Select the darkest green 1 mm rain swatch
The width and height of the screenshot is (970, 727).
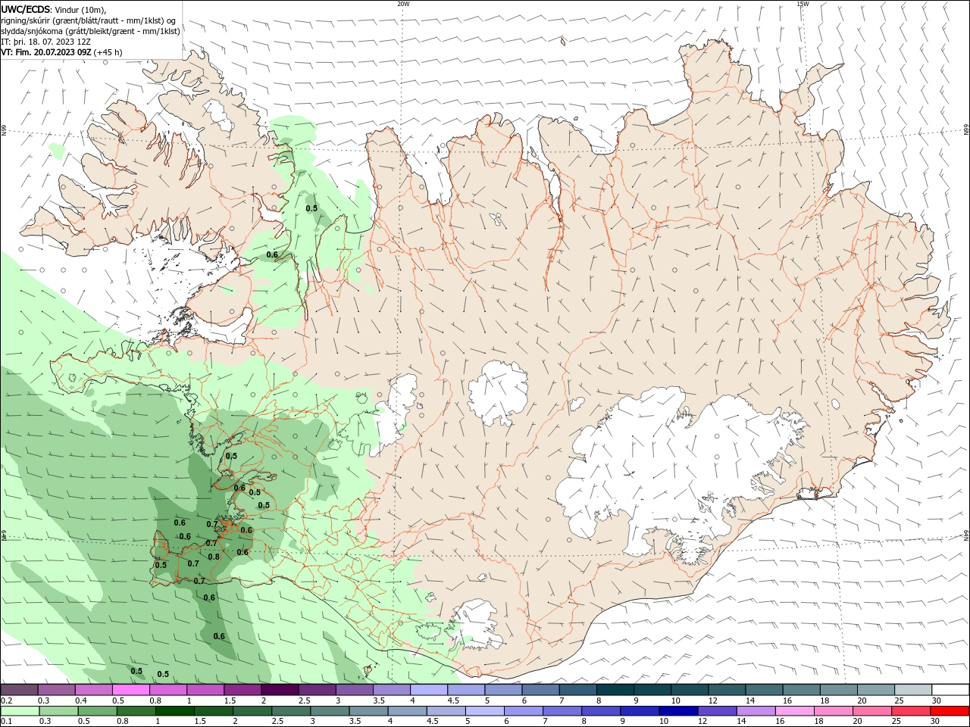(175, 711)
